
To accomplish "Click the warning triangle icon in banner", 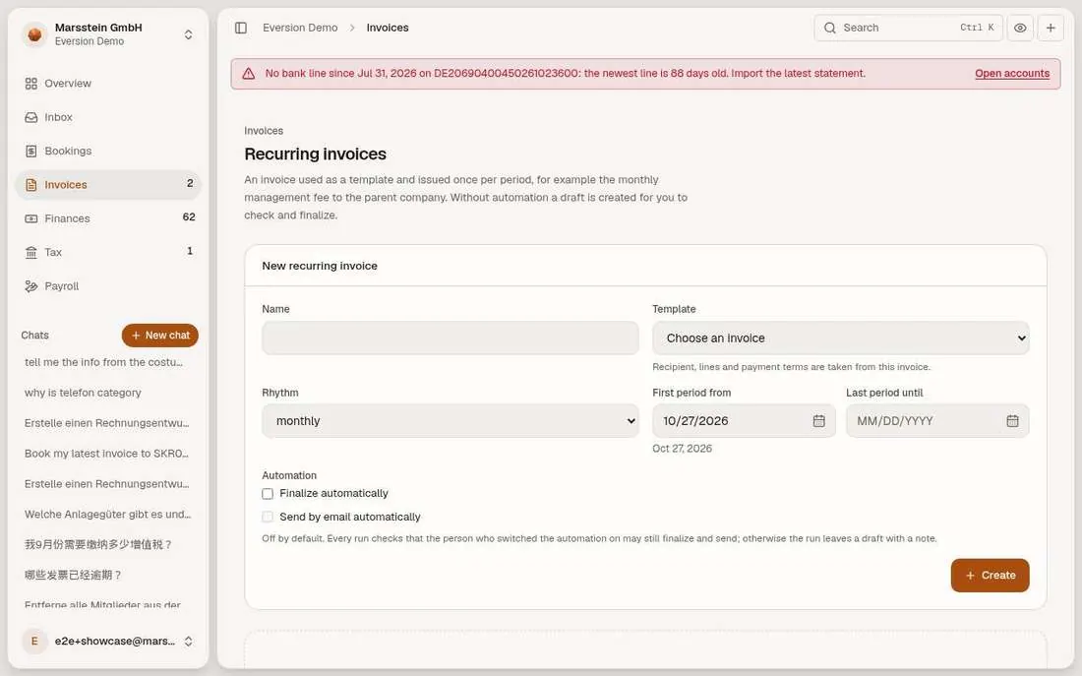I will [249, 74].
